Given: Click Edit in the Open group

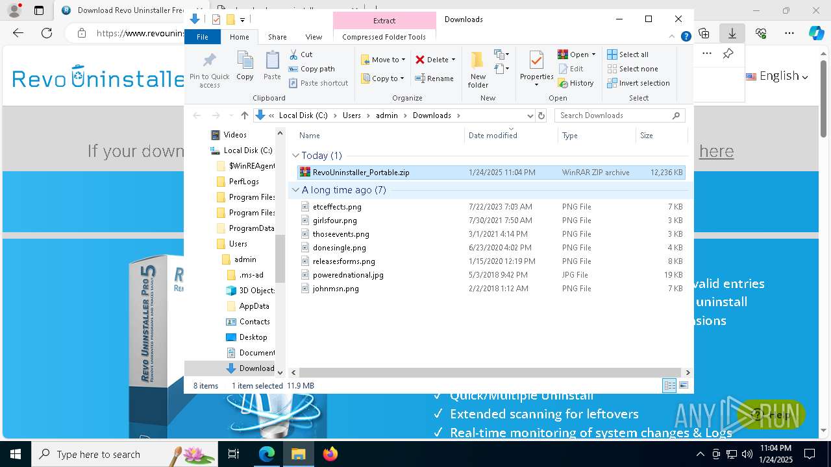Looking at the screenshot, I should pyautogui.click(x=570, y=69).
